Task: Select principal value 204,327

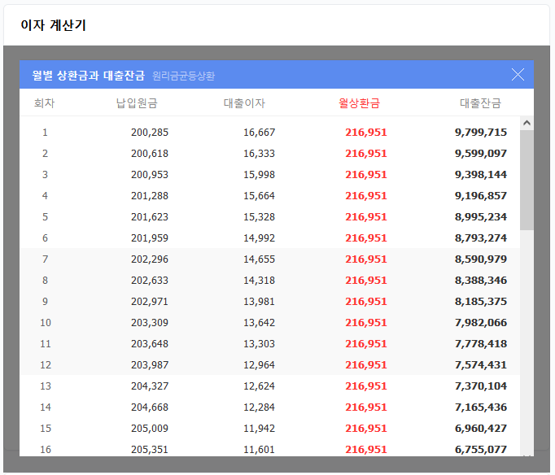Action: click(150, 386)
